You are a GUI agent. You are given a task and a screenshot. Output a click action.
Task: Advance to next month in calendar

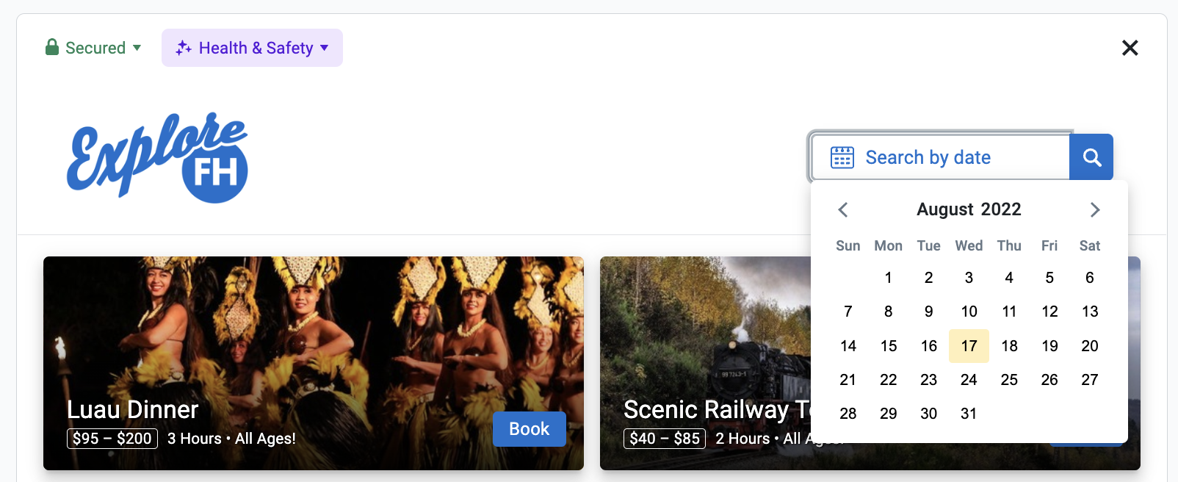pyautogui.click(x=1094, y=210)
